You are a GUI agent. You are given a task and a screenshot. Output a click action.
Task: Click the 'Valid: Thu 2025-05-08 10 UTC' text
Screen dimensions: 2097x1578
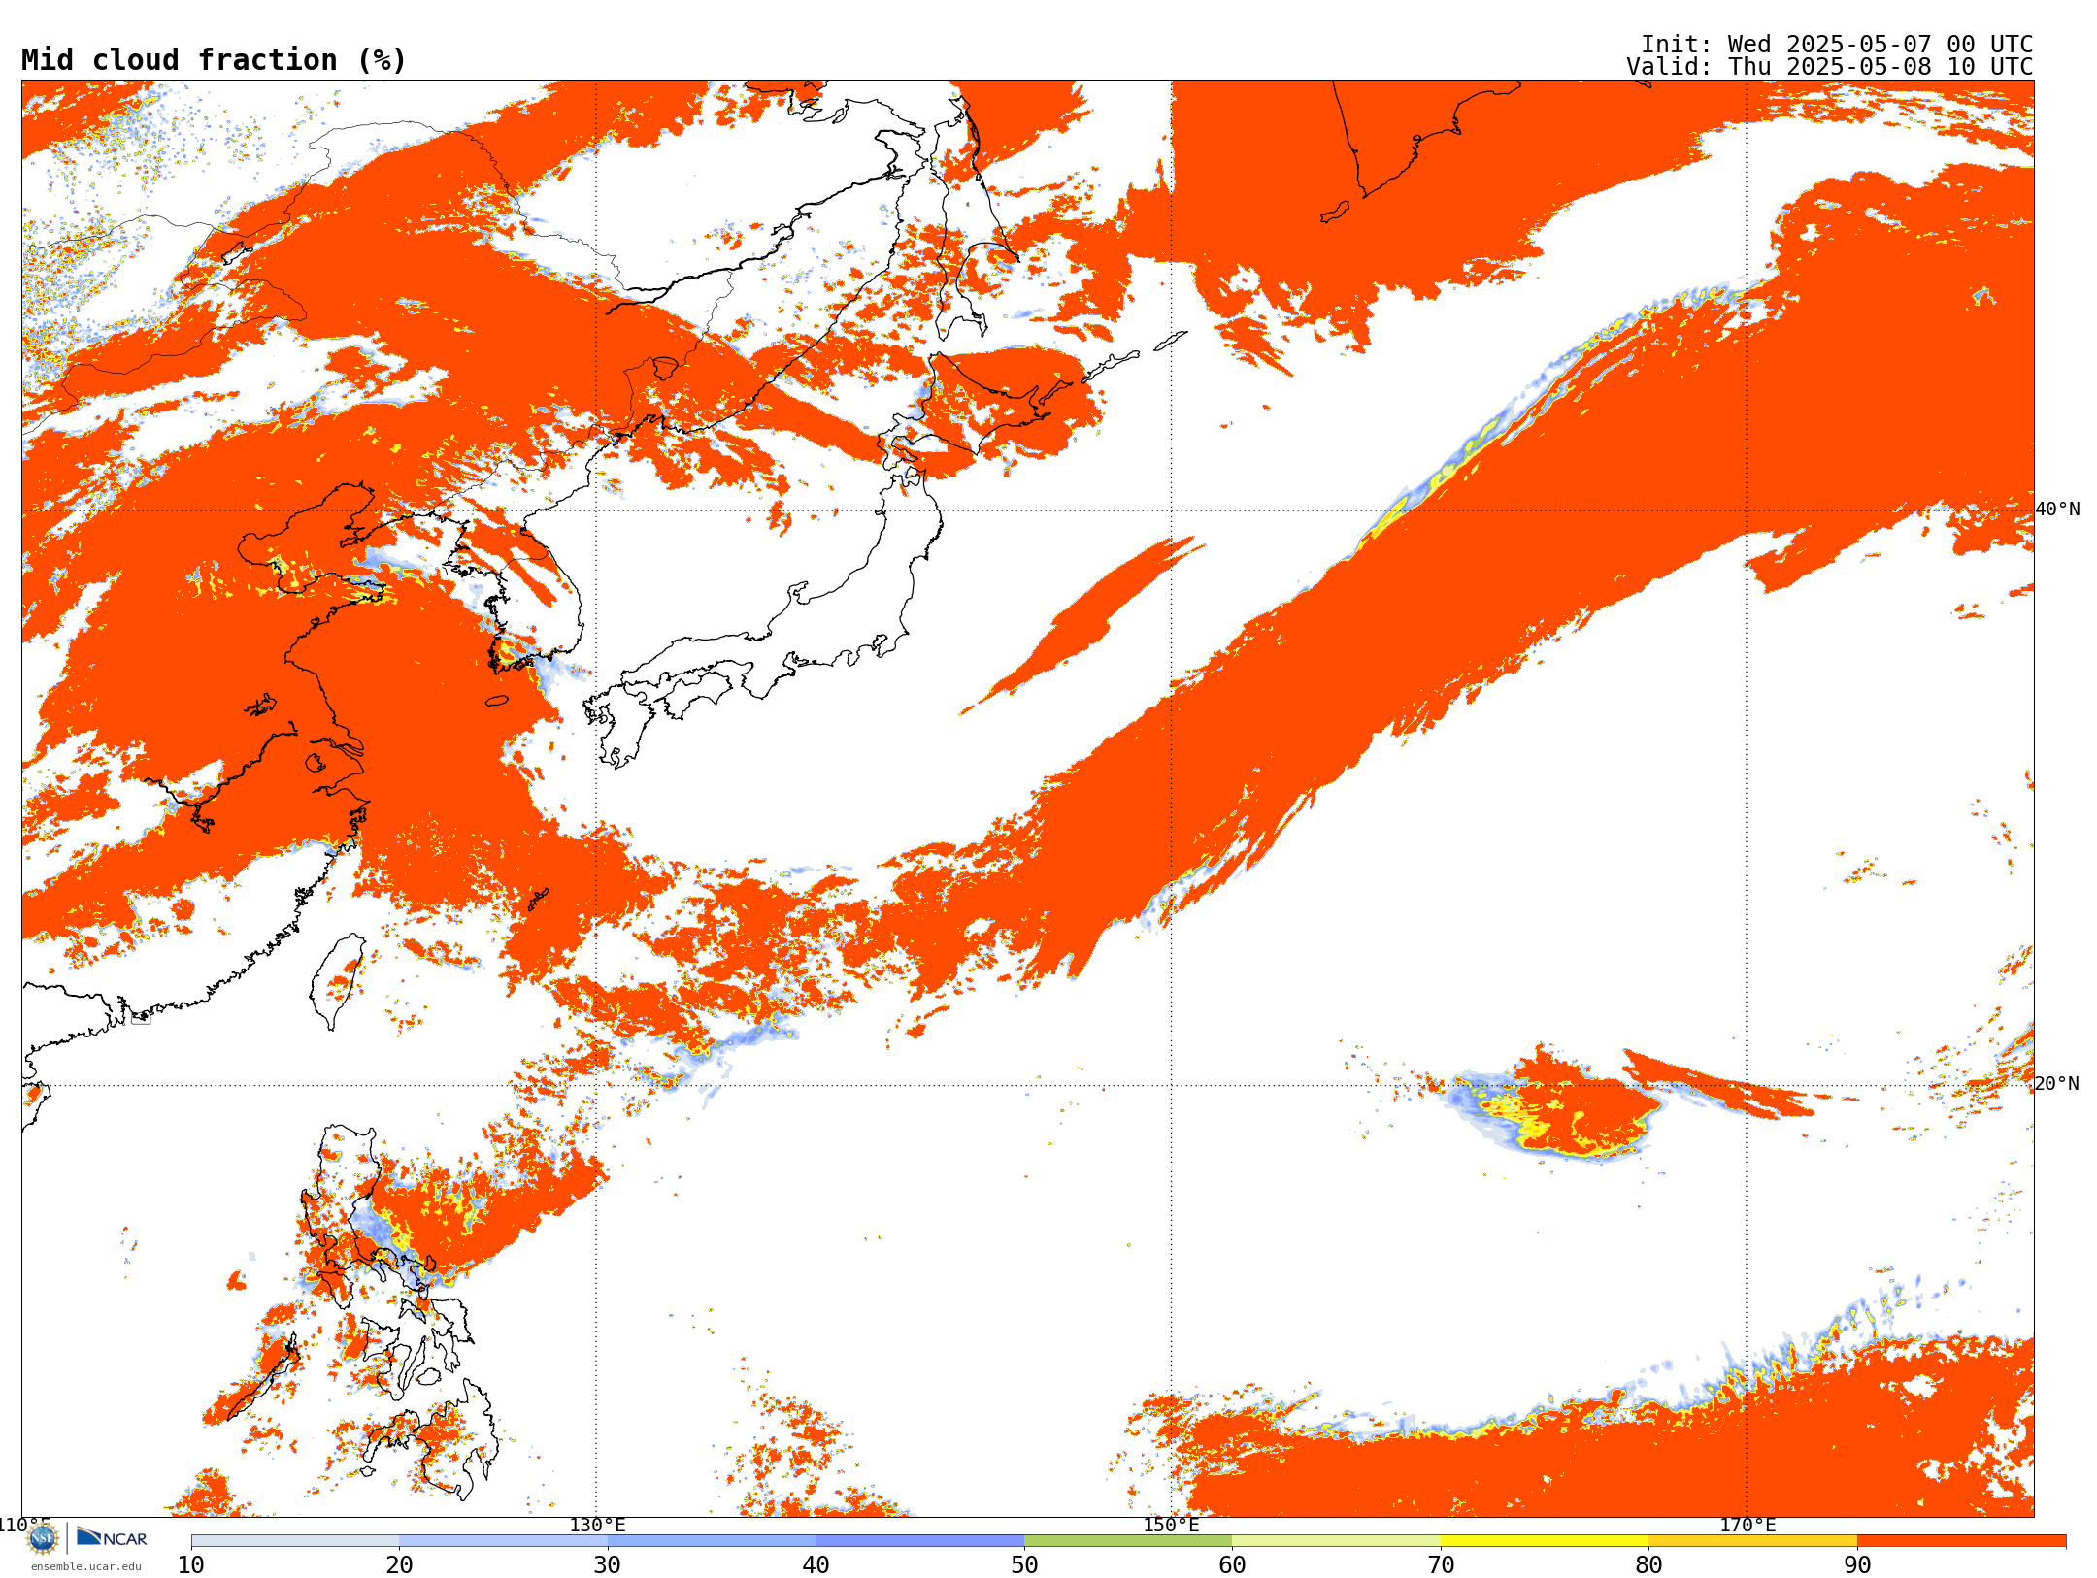coord(1830,67)
